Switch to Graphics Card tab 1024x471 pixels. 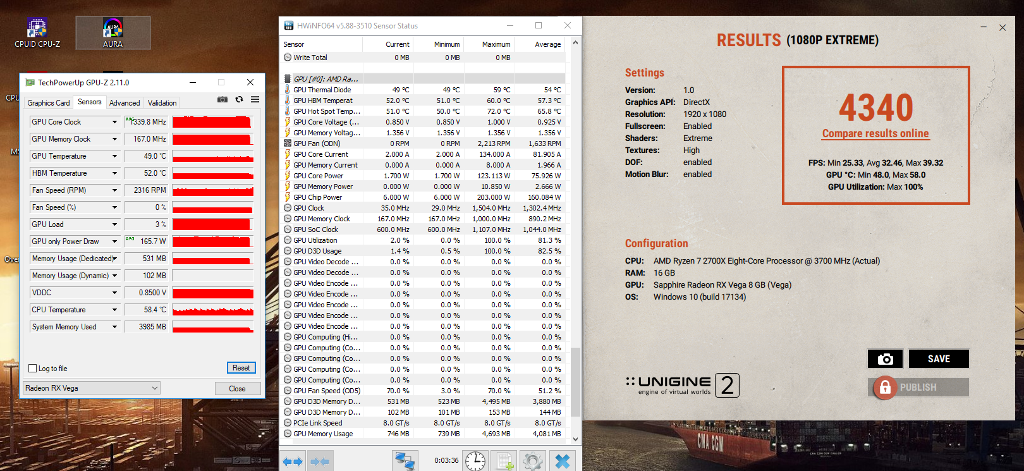tap(49, 103)
